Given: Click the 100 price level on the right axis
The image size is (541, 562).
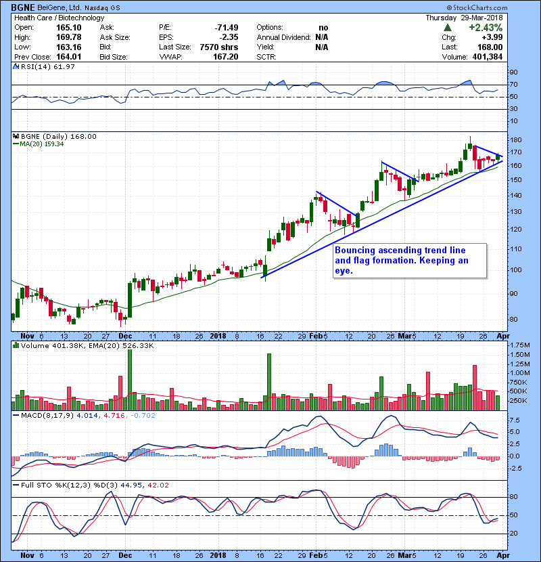Looking at the screenshot, I should coord(516,270).
